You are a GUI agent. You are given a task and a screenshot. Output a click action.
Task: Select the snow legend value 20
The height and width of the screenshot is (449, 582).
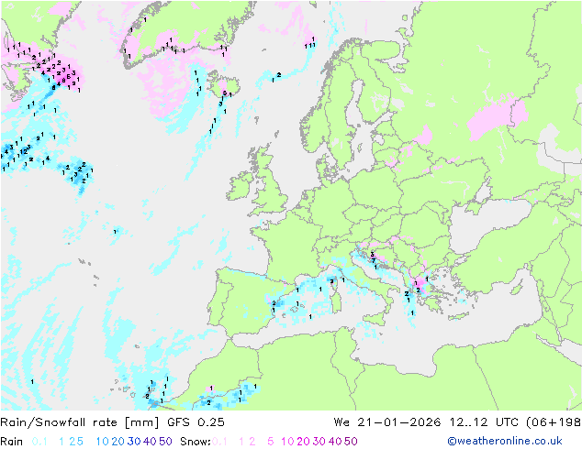pos(303,442)
